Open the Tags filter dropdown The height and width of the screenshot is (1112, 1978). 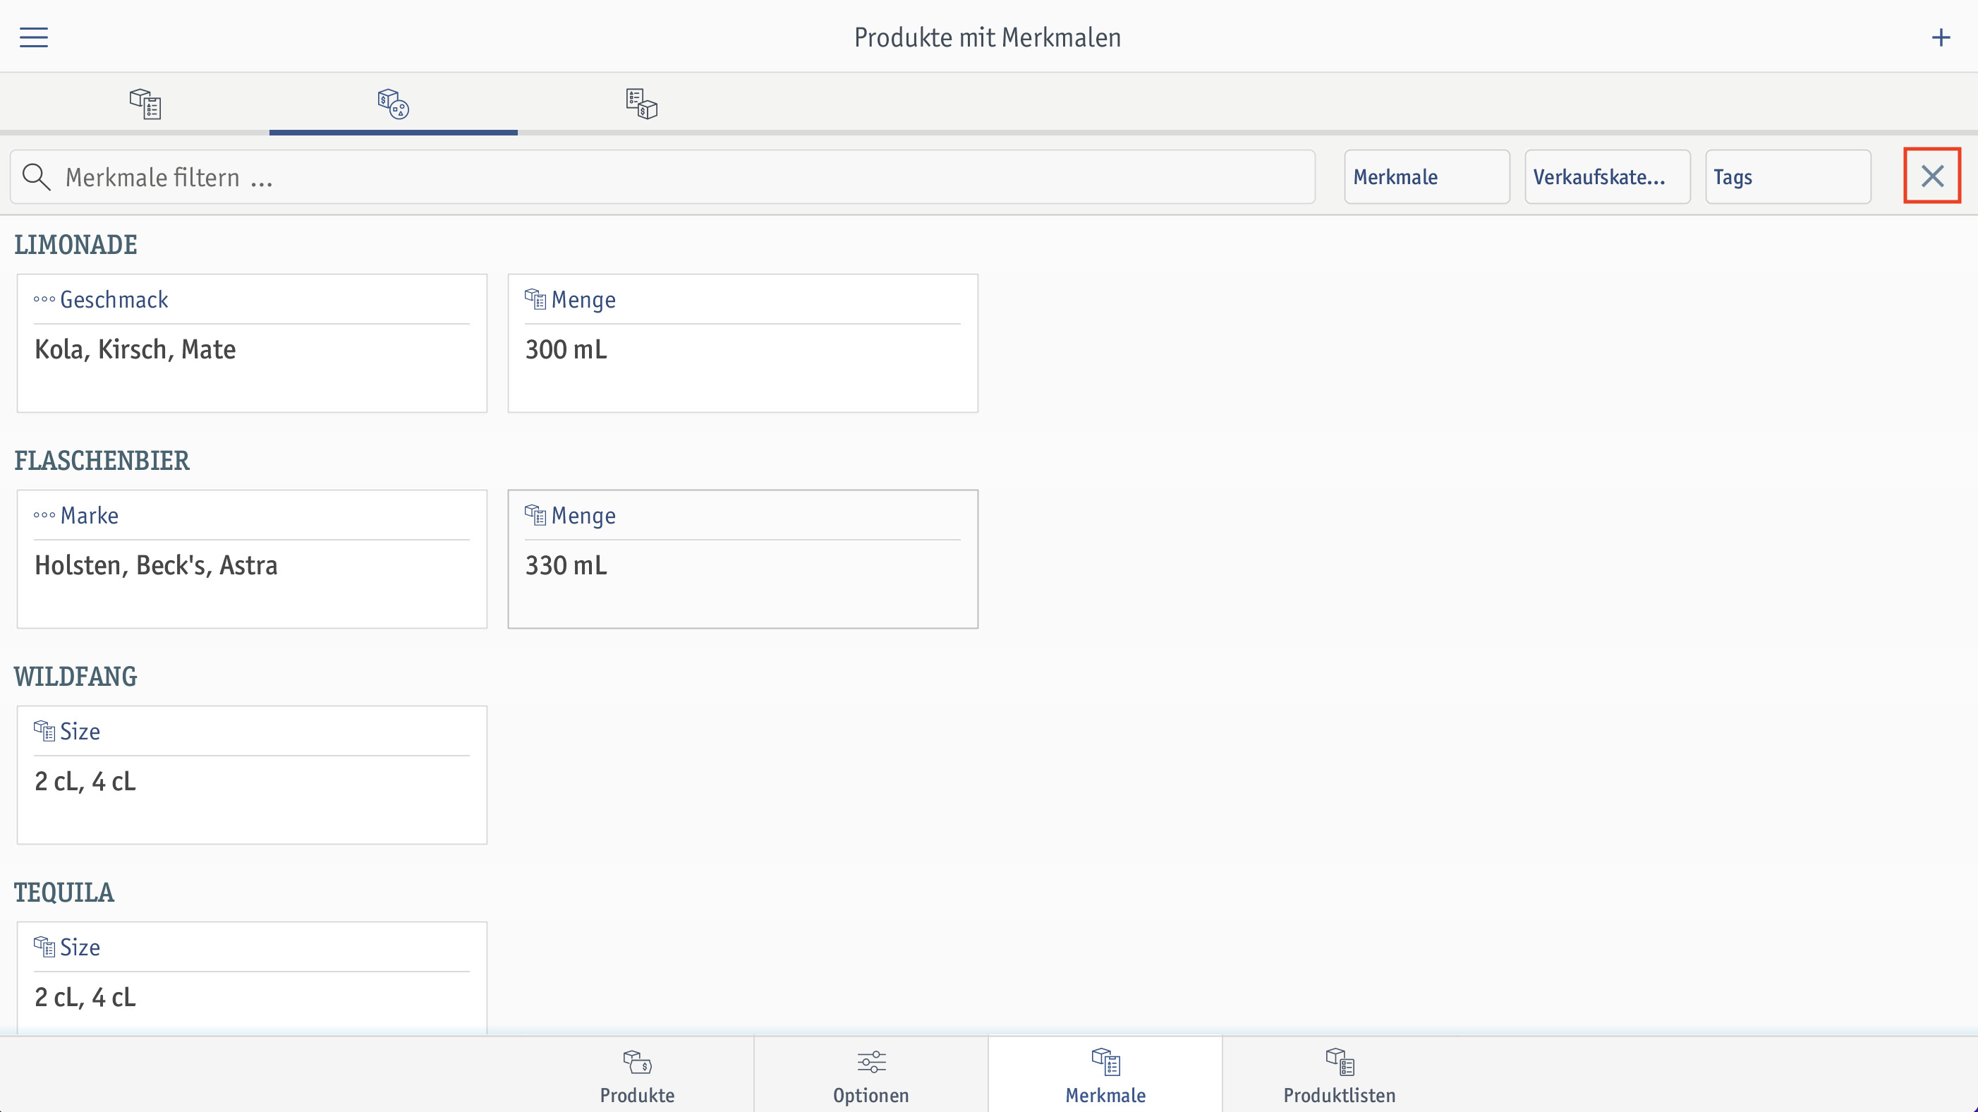coord(1788,176)
